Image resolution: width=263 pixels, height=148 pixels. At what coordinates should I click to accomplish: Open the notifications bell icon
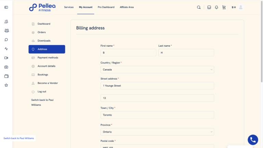pyautogui.click(x=216, y=8)
